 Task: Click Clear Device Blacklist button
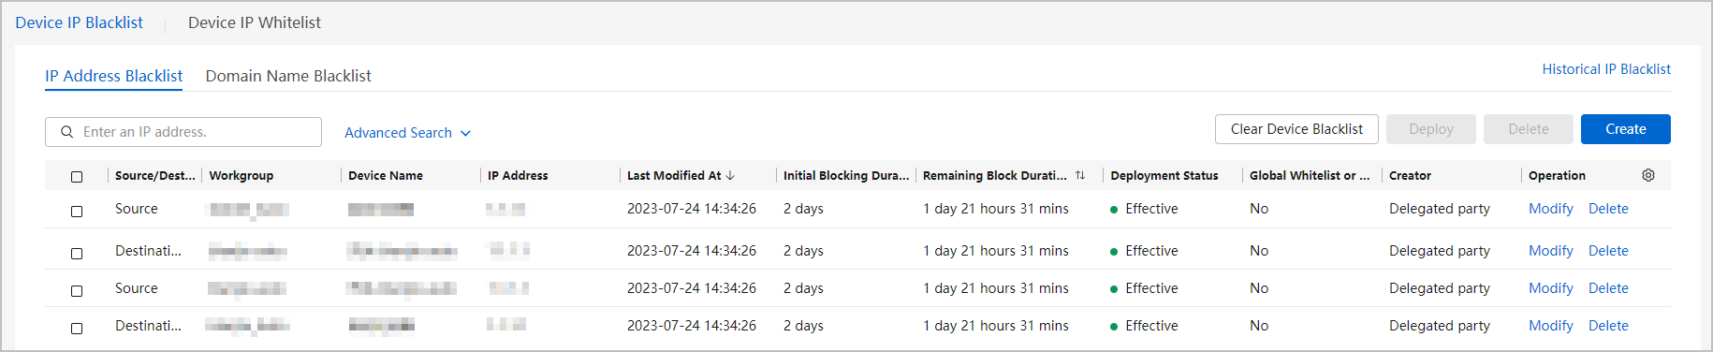click(1296, 129)
